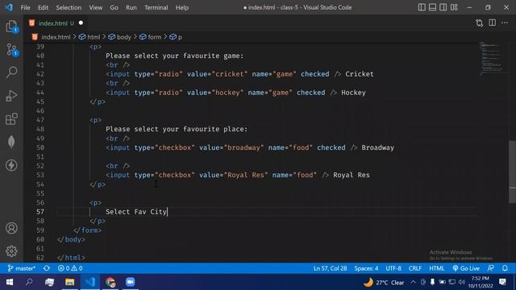
Task: Click the word Cricket on line 42
Action: tap(360, 74)
